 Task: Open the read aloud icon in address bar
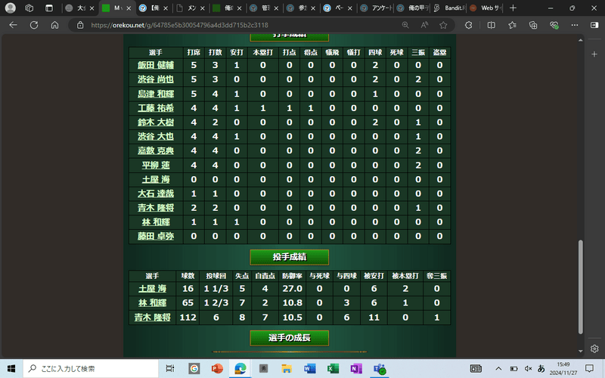coord(423,24)
